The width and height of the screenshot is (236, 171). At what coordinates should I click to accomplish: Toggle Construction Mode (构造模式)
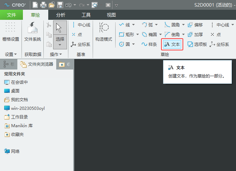104,32
